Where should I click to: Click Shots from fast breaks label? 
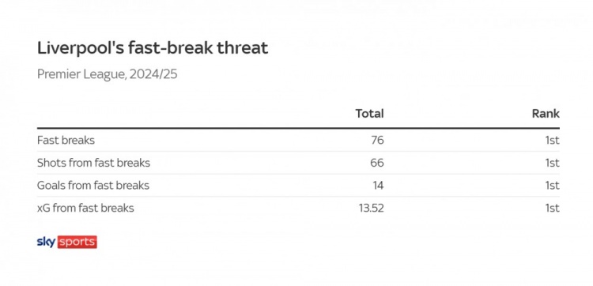point(93,163)
